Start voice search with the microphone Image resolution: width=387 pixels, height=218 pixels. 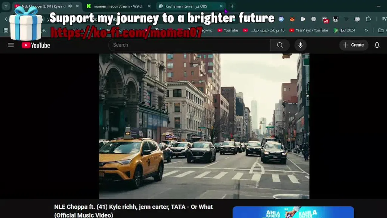[x=300, y=45]
